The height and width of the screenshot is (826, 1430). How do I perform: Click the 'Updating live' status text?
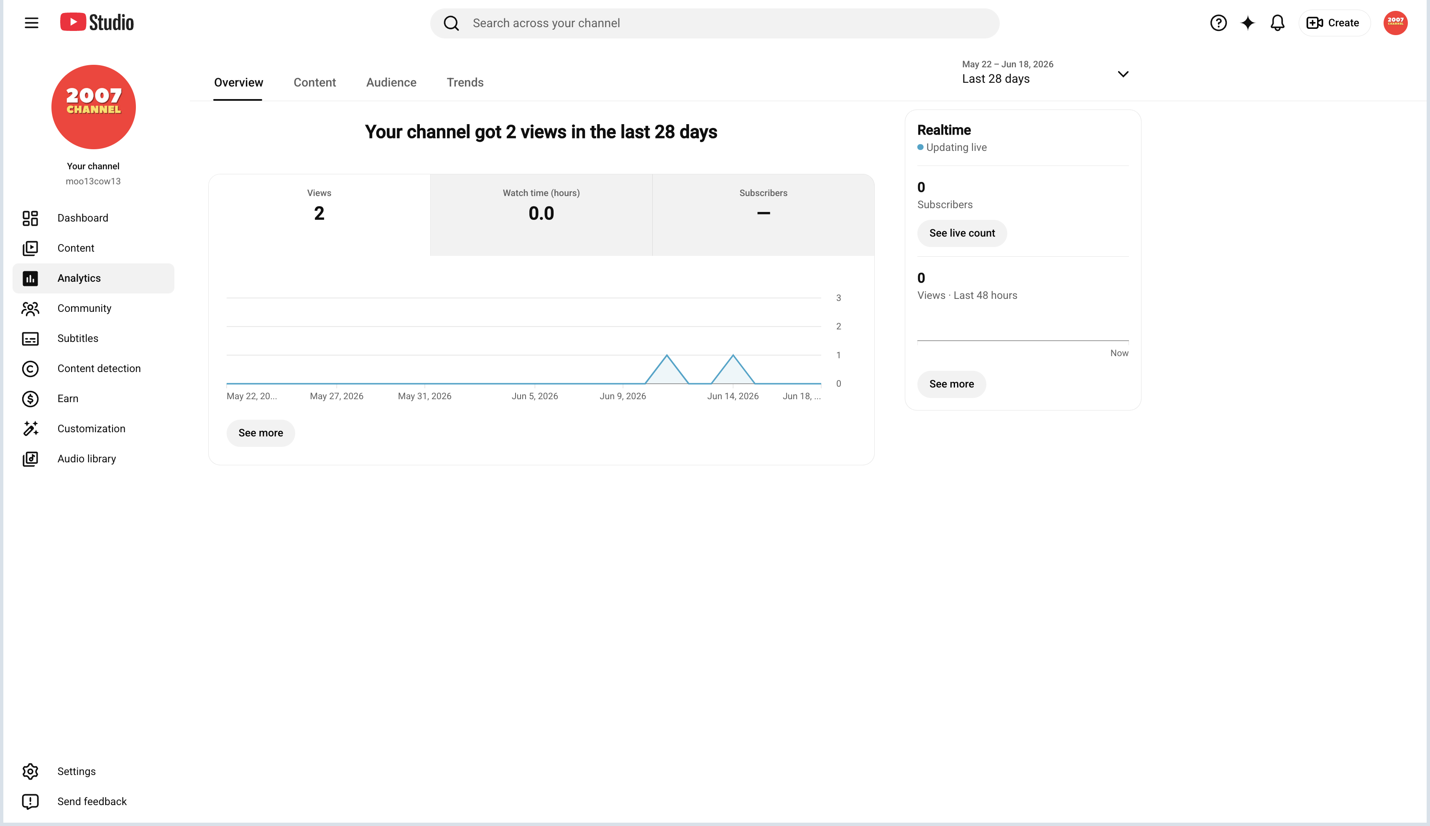click(x=956, y=147)
